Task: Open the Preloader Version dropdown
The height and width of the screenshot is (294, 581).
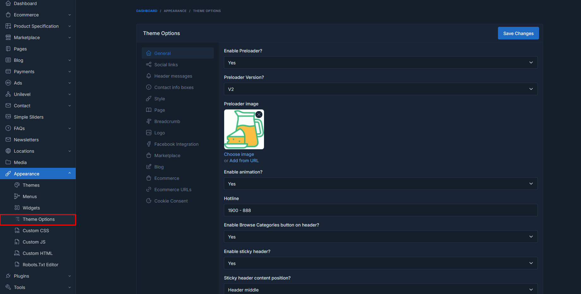Action: tap(380, 89)
